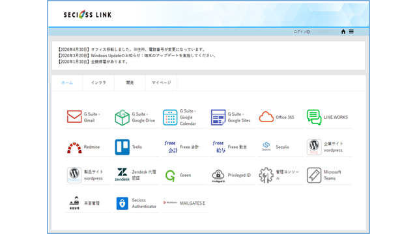Click the Trello text link
The width and height of the screenshot is (417, 234).
pyautogui.click(x=137, y=147)
